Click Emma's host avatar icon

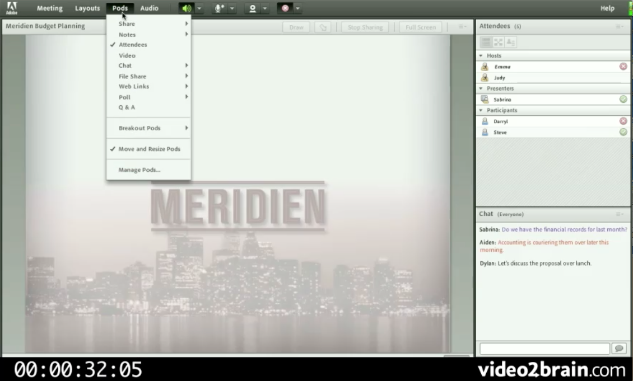[485, 67]
